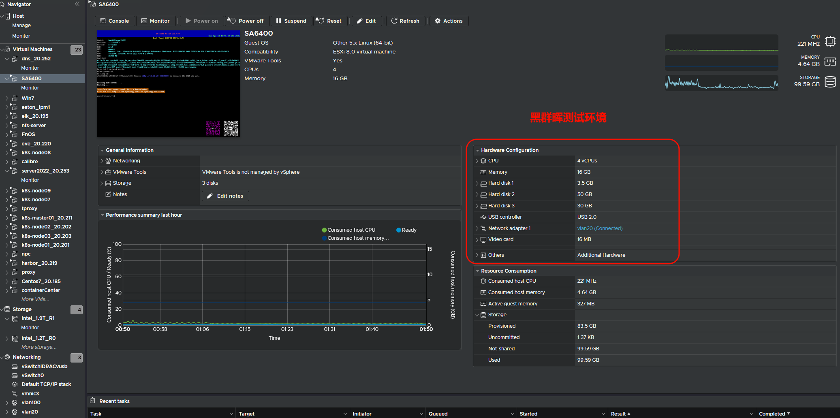This screenshot has height=418, width=840.
Task: Click the storage disk icon beside 99.59 GB
Action: coord(830,82)
